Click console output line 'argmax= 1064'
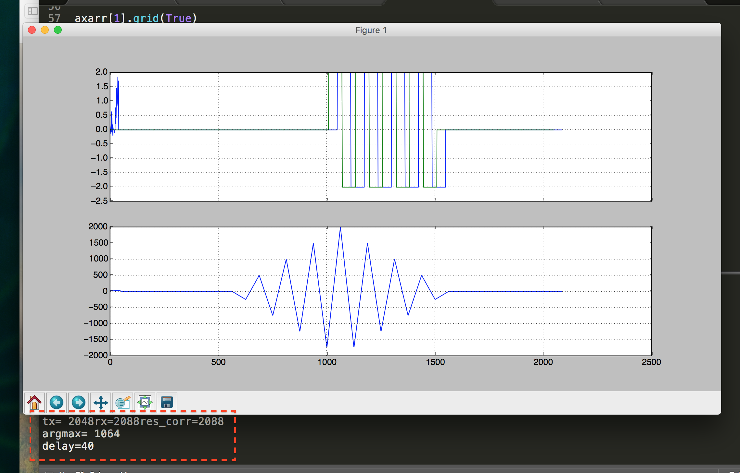 (x=81, y=434)
